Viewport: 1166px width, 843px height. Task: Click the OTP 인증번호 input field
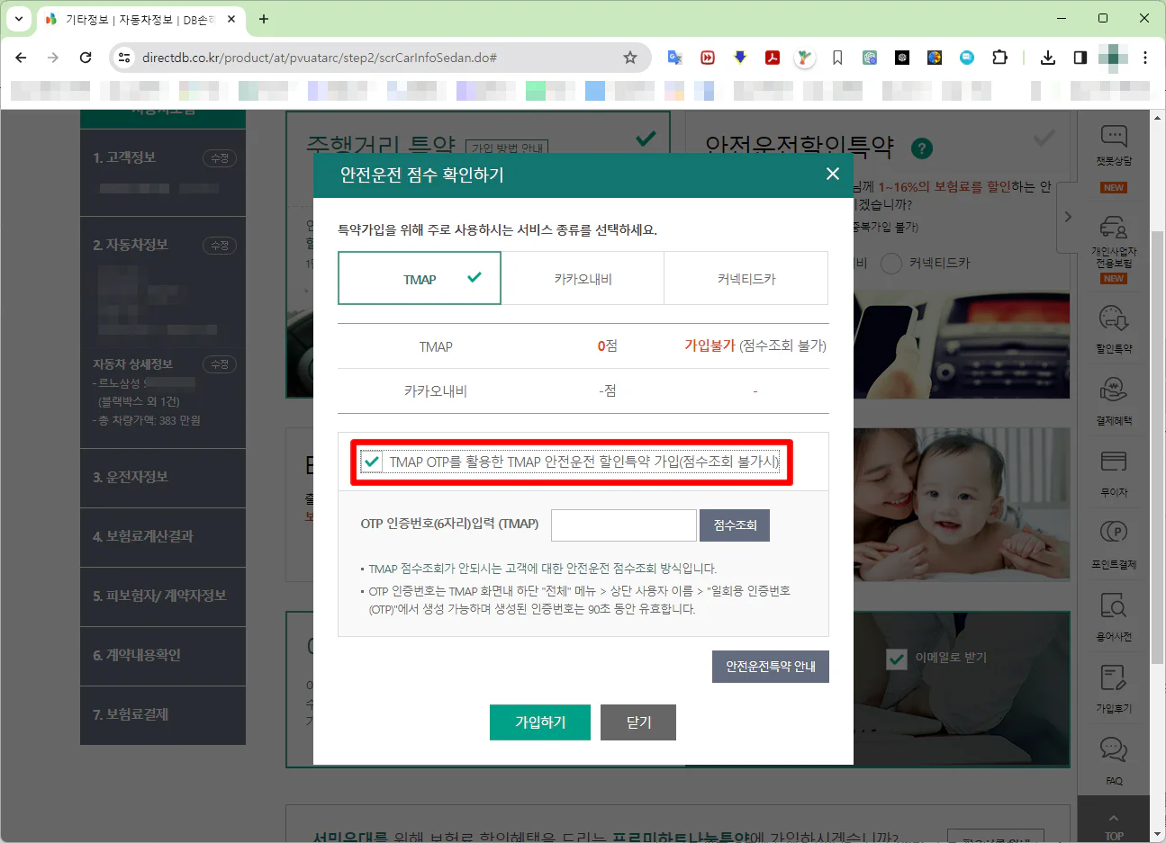(624, 525)
